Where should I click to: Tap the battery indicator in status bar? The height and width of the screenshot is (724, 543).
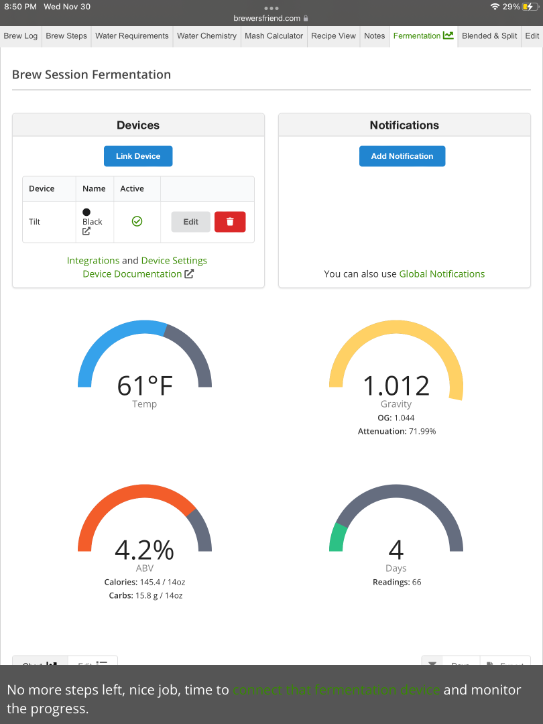pos(530,7)
